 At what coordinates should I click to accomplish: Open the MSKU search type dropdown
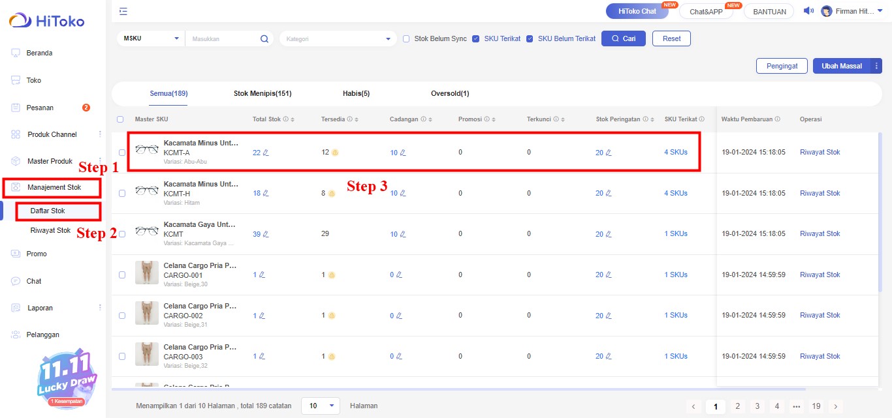tap(150, 39)
